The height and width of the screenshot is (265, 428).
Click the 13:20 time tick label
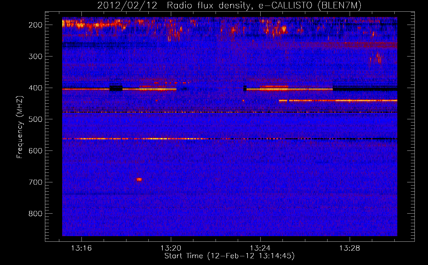click(x=171, y=248)
